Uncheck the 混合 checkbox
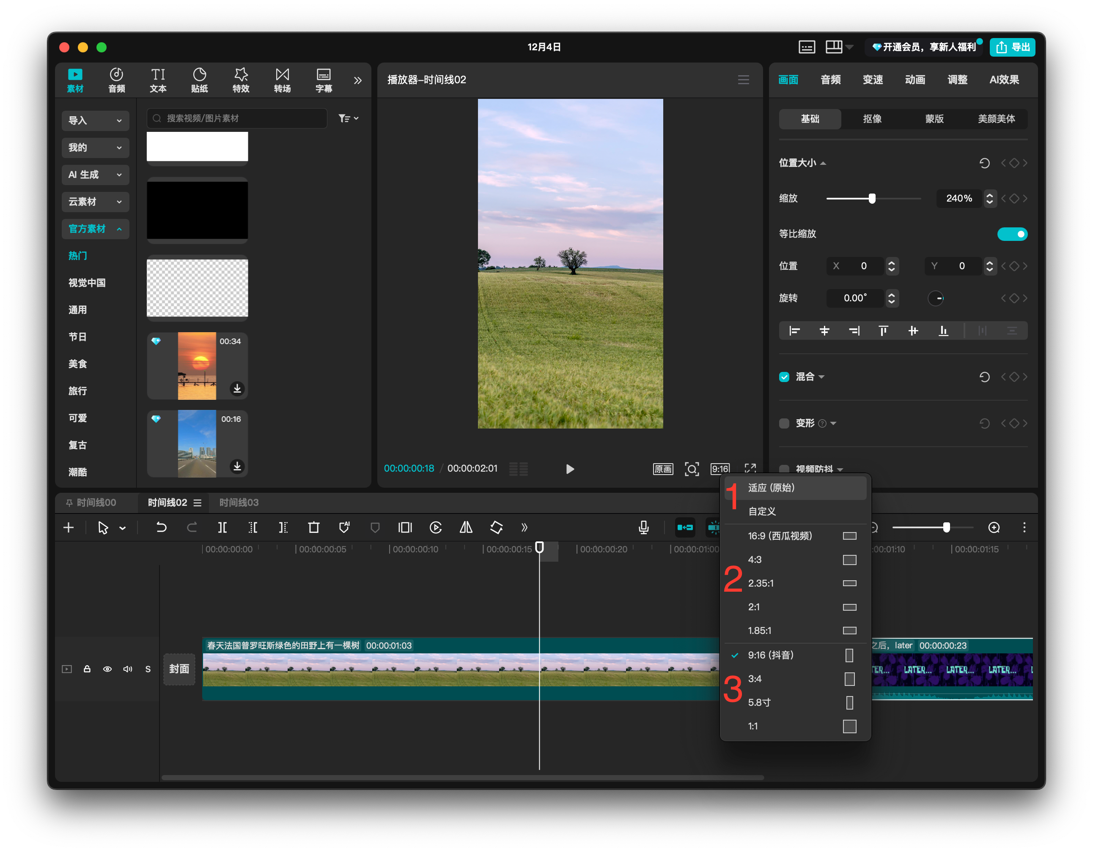The image size is (1093, 852). (784, 377)
